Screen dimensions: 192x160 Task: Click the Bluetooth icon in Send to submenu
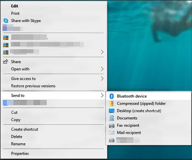112,96
